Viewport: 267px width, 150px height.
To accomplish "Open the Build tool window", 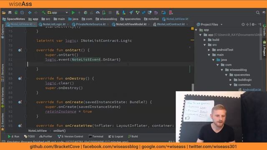I will click(133, 137).
